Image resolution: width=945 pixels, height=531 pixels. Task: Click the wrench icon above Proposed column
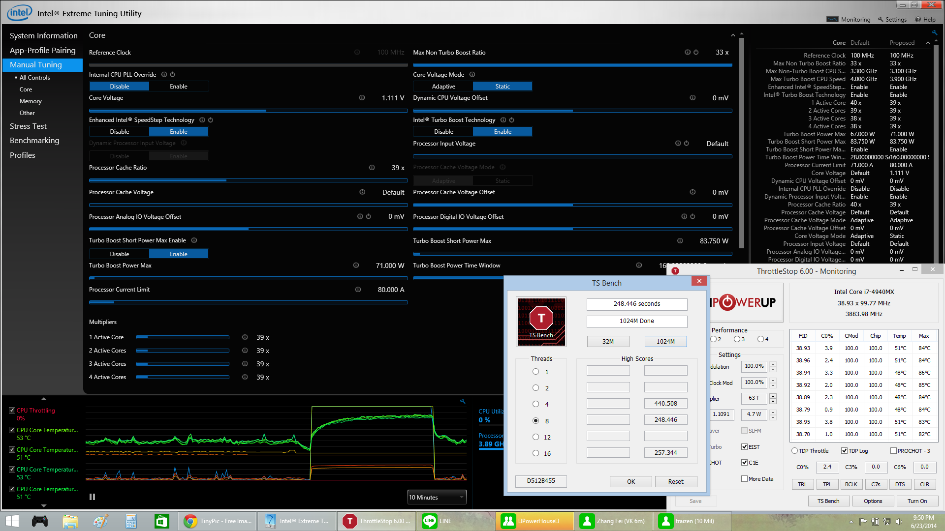pos(934,33)
